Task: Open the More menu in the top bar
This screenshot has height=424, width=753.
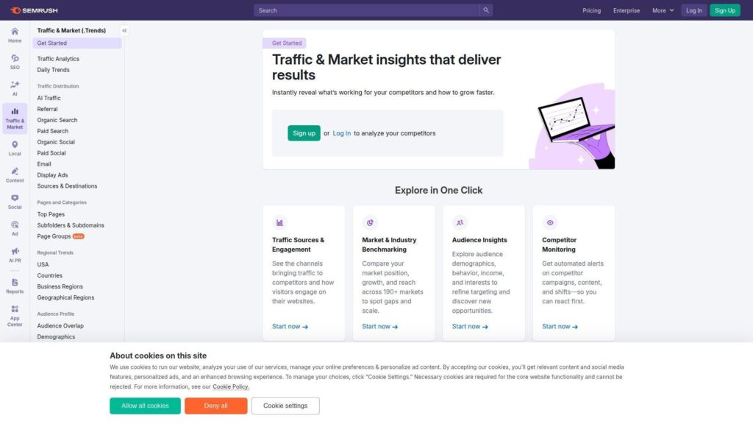Action: 660,10
